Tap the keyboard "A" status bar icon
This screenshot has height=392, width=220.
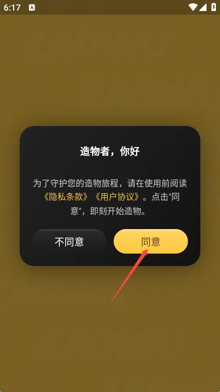pyautogui.click(x=32, y=7)
